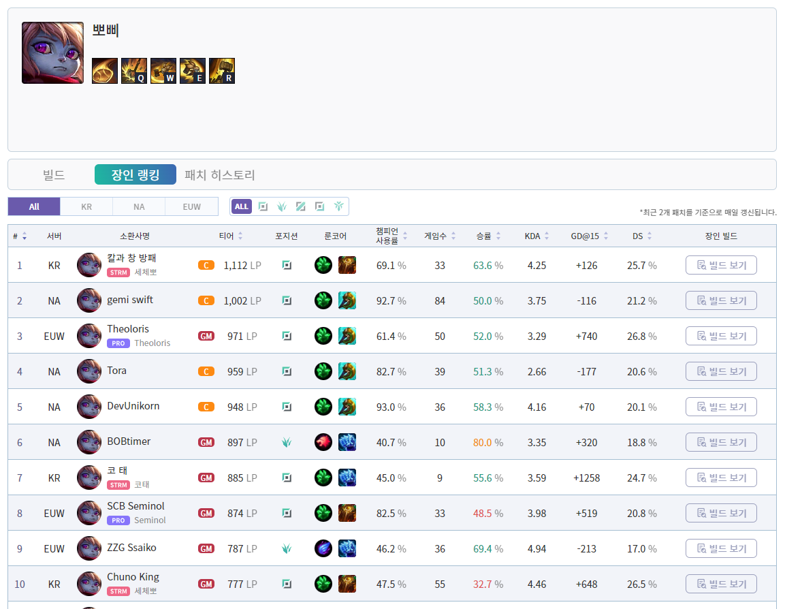
Task: Click the PRO badge for Theoloris
Action: pyautogui.click(x=118, y=343)
